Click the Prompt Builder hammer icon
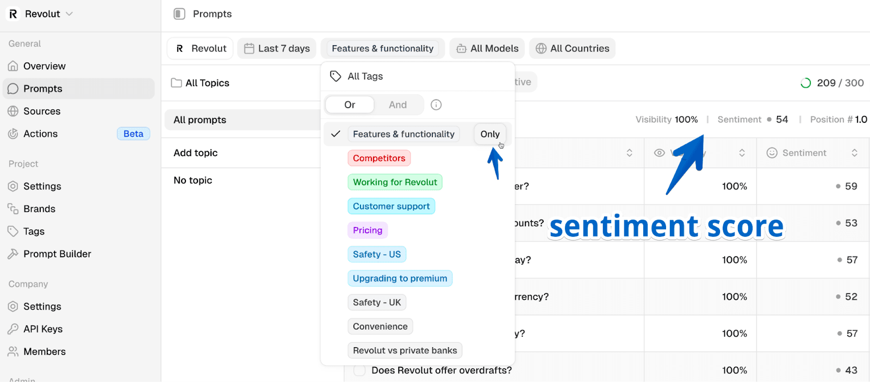This screenshot has width=870, height=382. [x=13, y=254]
